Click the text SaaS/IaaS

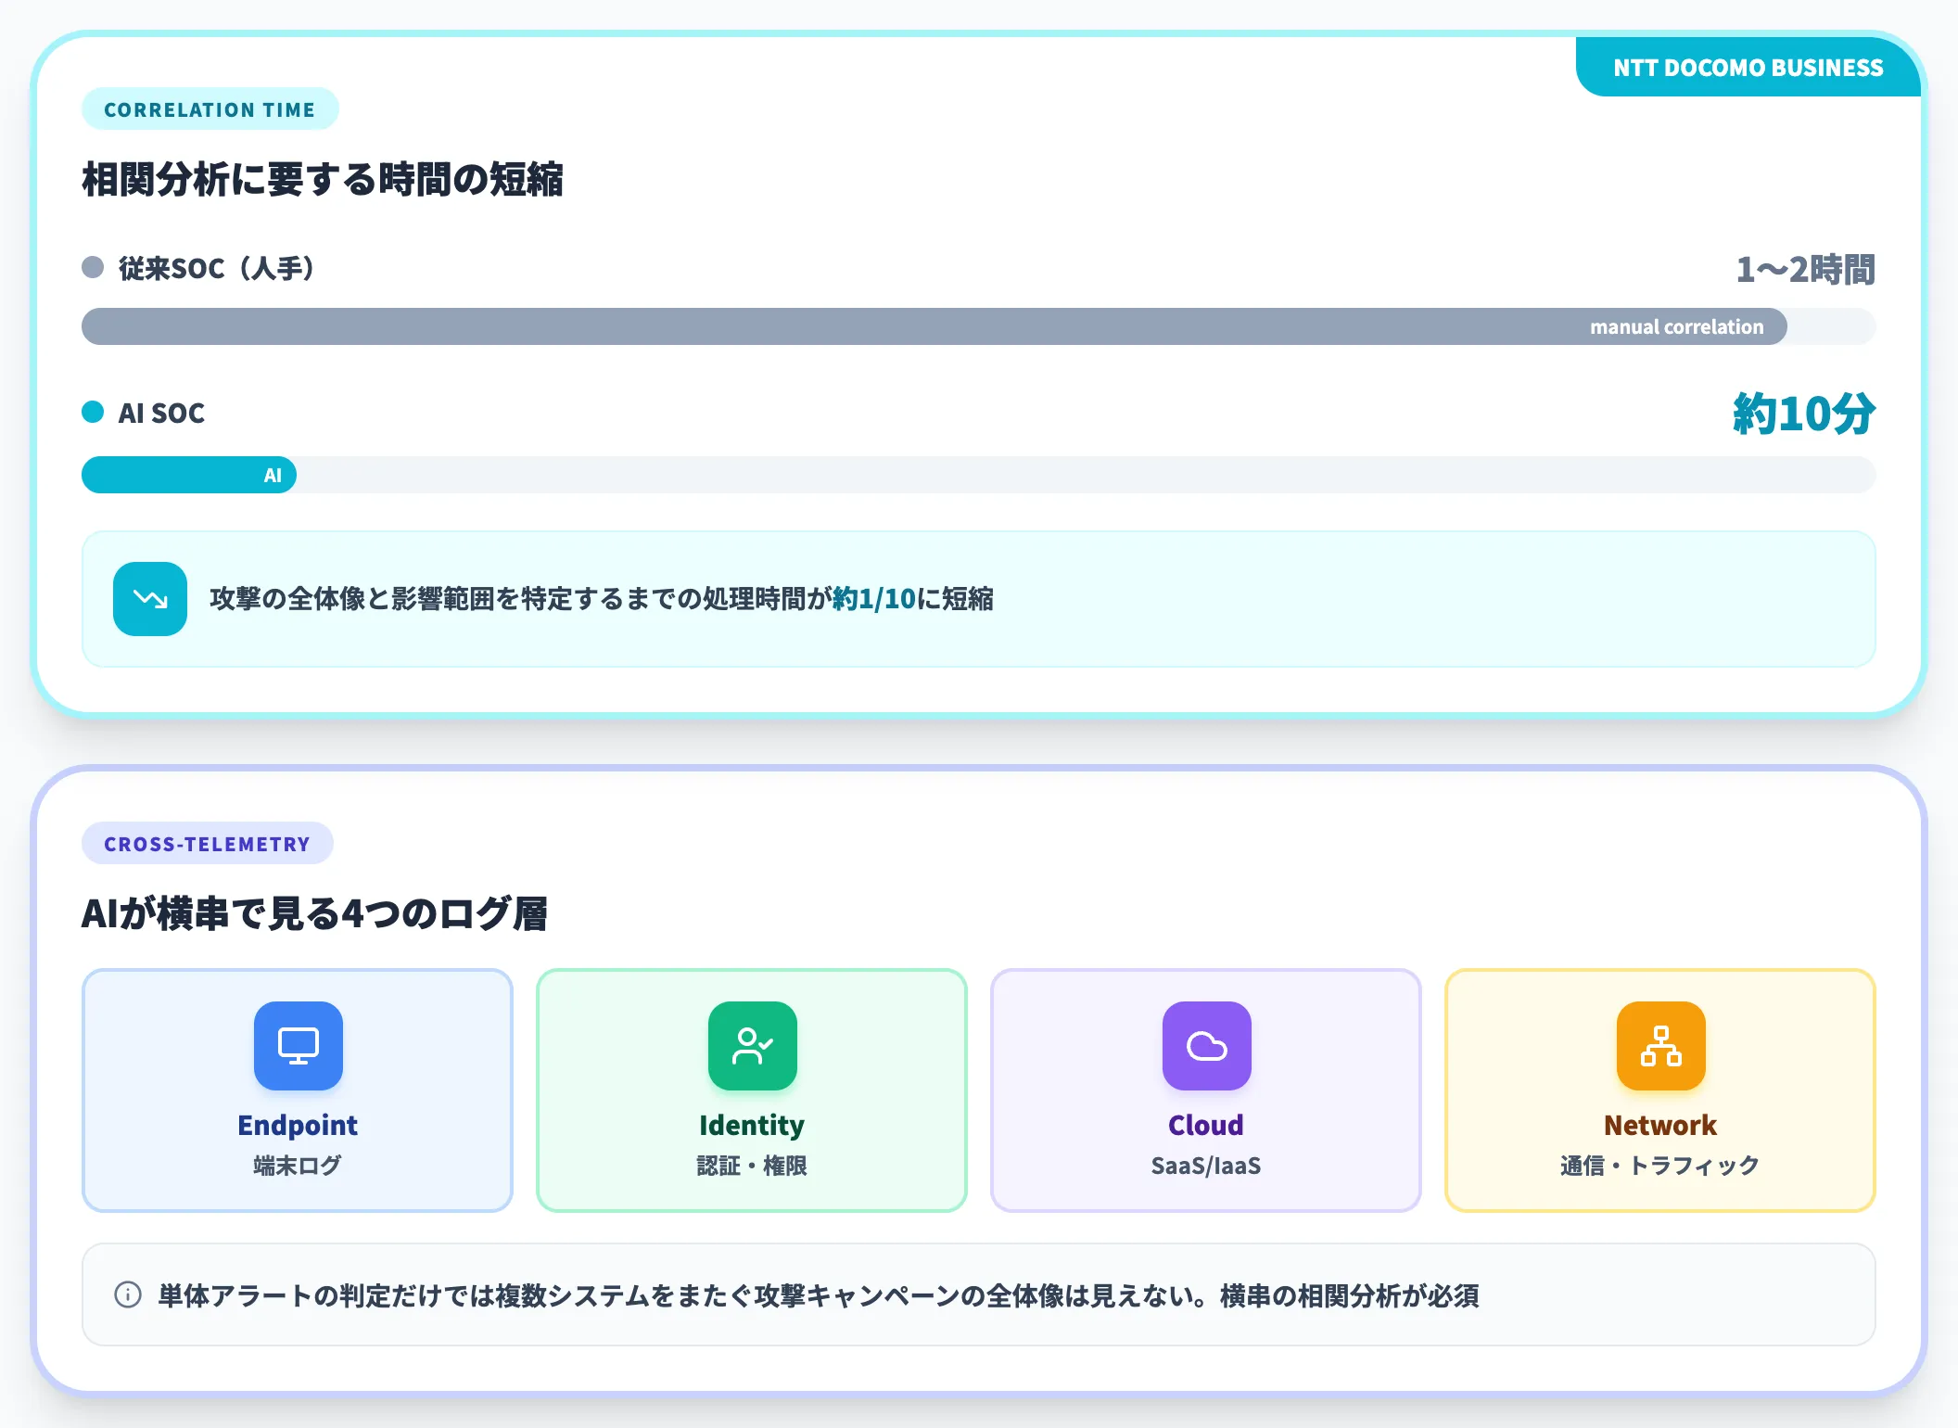click(x=1206, y=1166)
